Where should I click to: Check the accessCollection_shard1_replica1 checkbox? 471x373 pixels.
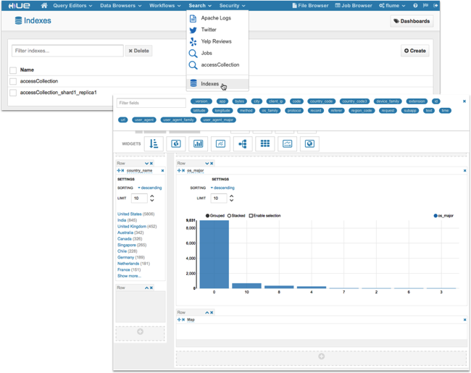coord(13,93)
